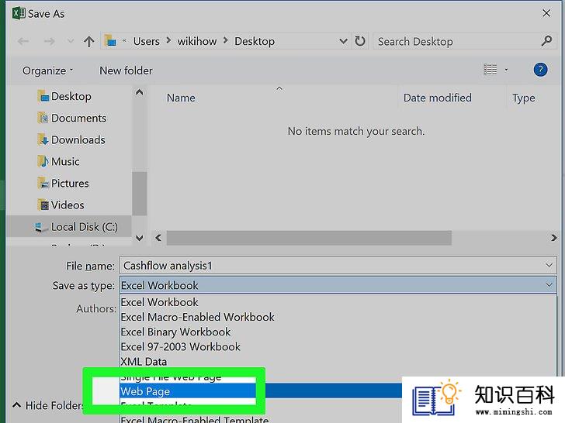The image size is (565, 423).
Task: Sort by the Type column header
Action: (x=524, y=98)
